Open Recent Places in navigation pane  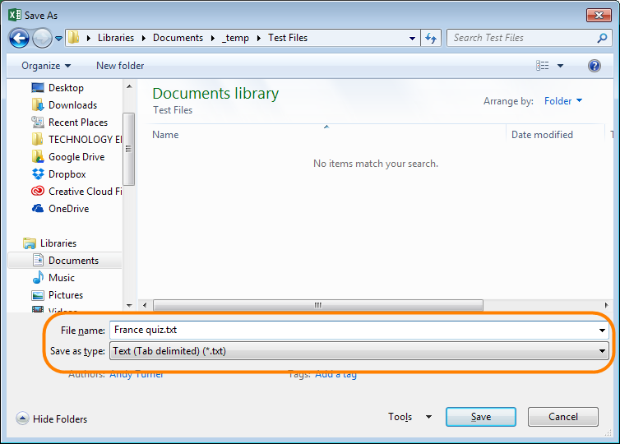[x=78, y=123]
